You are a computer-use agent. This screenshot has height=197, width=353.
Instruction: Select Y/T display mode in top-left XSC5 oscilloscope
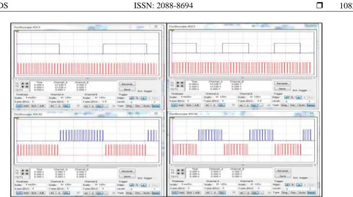point(19,106)
